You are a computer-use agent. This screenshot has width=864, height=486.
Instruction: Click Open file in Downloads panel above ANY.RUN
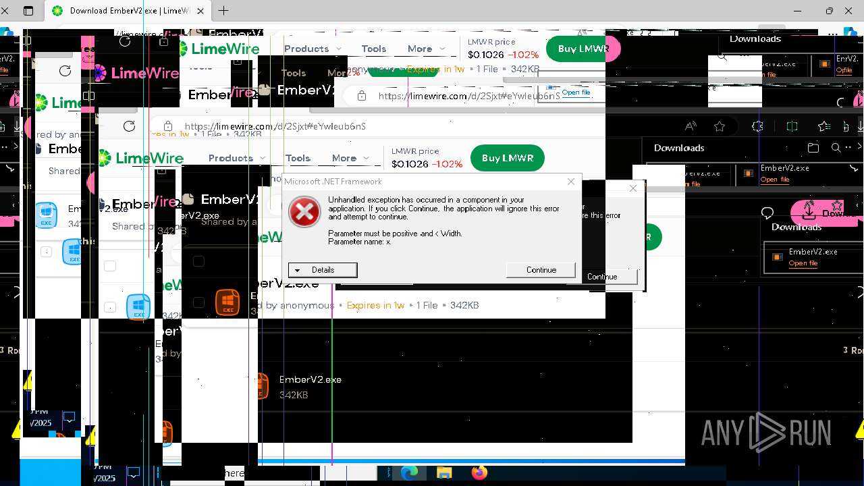803,263
